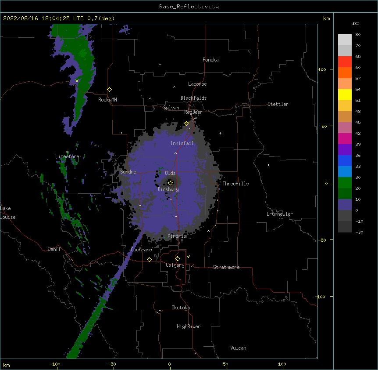The image size is (378, 370).
Task: Click the Airdrie city label
Action: click(177, 236)
